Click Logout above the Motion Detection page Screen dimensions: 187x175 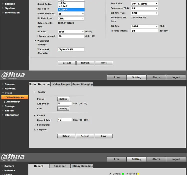[176, 77]
